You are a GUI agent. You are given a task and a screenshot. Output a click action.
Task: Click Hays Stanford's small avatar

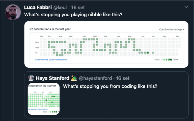point(31,78)
